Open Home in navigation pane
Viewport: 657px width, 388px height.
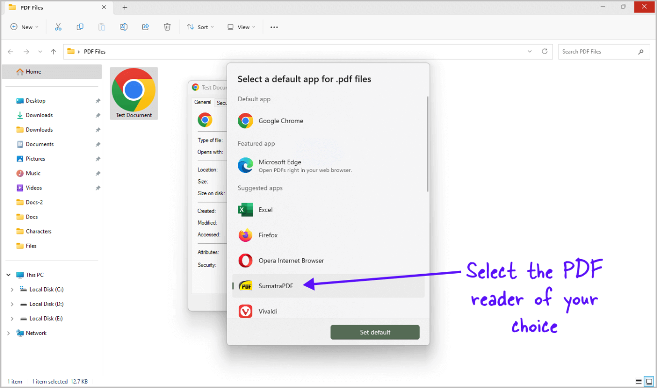point(52,72)
